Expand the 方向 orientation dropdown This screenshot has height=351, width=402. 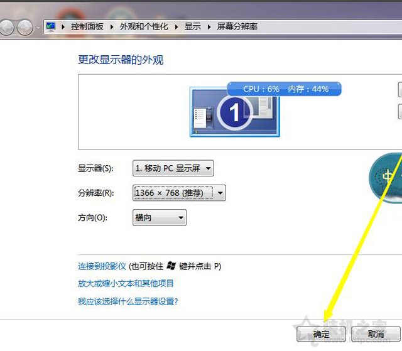point(160,218)
